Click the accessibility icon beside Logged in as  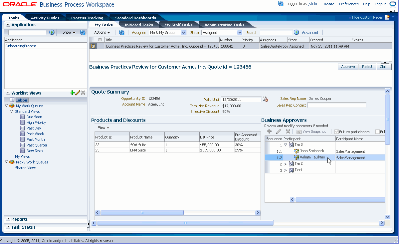pos(281,4)
